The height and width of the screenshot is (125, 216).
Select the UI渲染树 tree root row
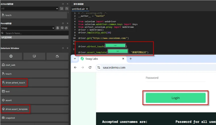tap(34, 37)
